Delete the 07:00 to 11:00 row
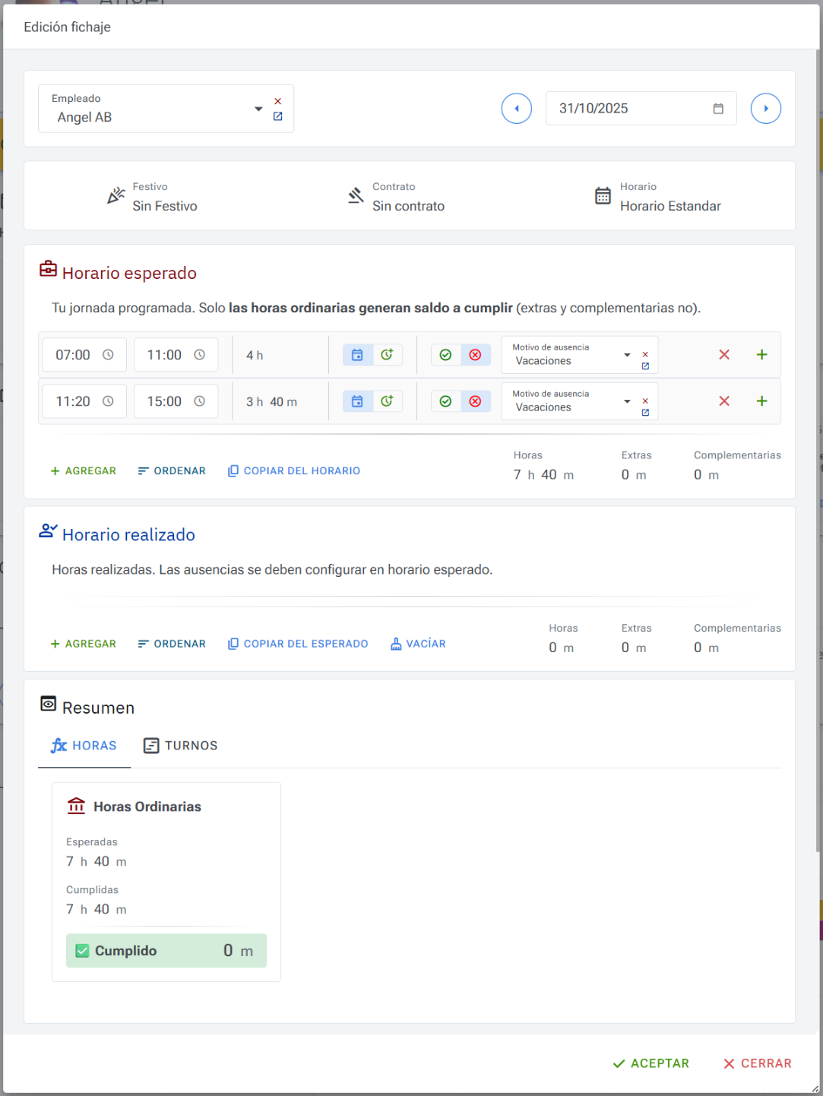This screenshot has width=823, height=1096. tap(723, 355)
